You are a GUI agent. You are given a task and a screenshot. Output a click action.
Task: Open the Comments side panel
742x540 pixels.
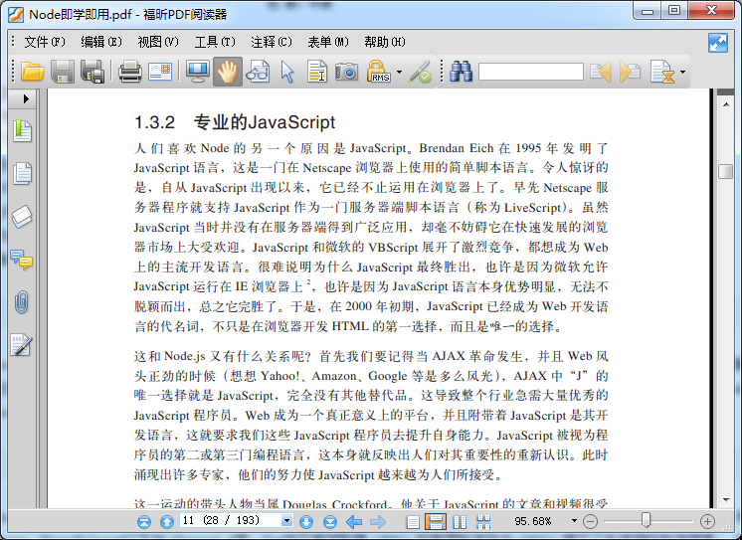22,260
